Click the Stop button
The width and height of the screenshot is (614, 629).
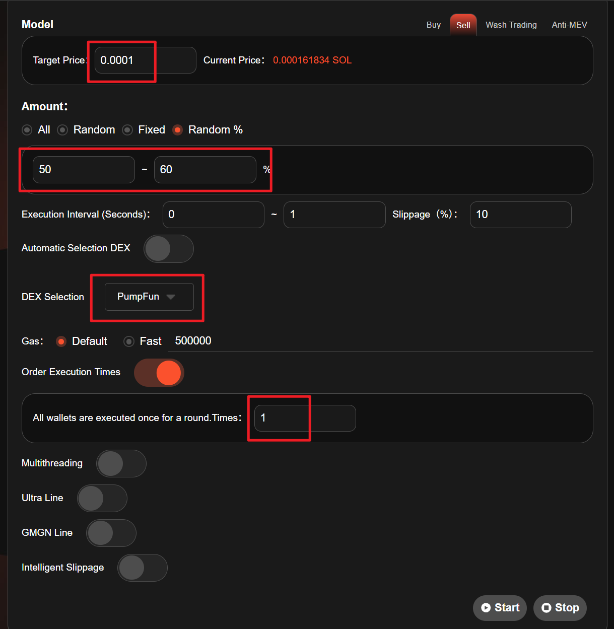pos(560,608)
